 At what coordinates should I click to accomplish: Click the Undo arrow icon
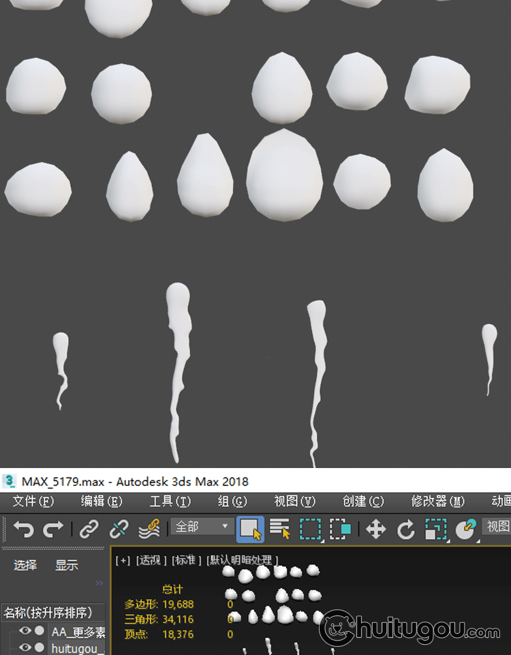[x=24, y=529]
